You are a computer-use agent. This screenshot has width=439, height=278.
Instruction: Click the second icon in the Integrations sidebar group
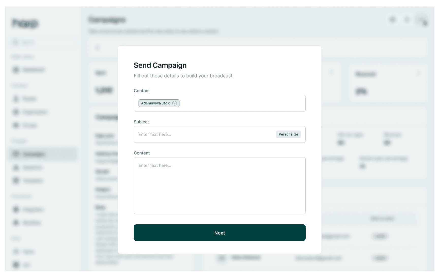point(15,223)
